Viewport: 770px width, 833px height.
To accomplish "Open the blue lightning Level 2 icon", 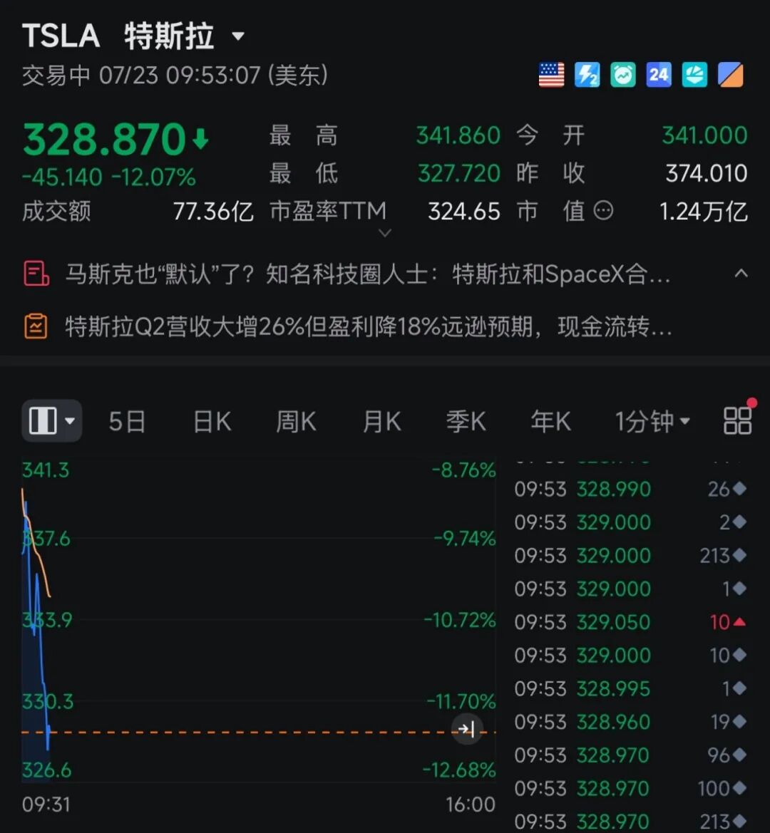I will 587,75.
